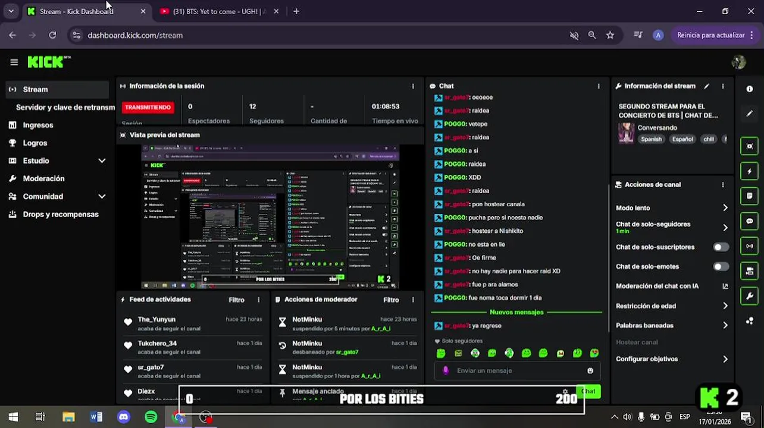
Task: Open the user avatar menu in Kick header
Action: 738,62
